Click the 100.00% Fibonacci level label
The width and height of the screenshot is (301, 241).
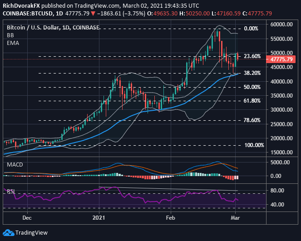(x=254, y=145)
